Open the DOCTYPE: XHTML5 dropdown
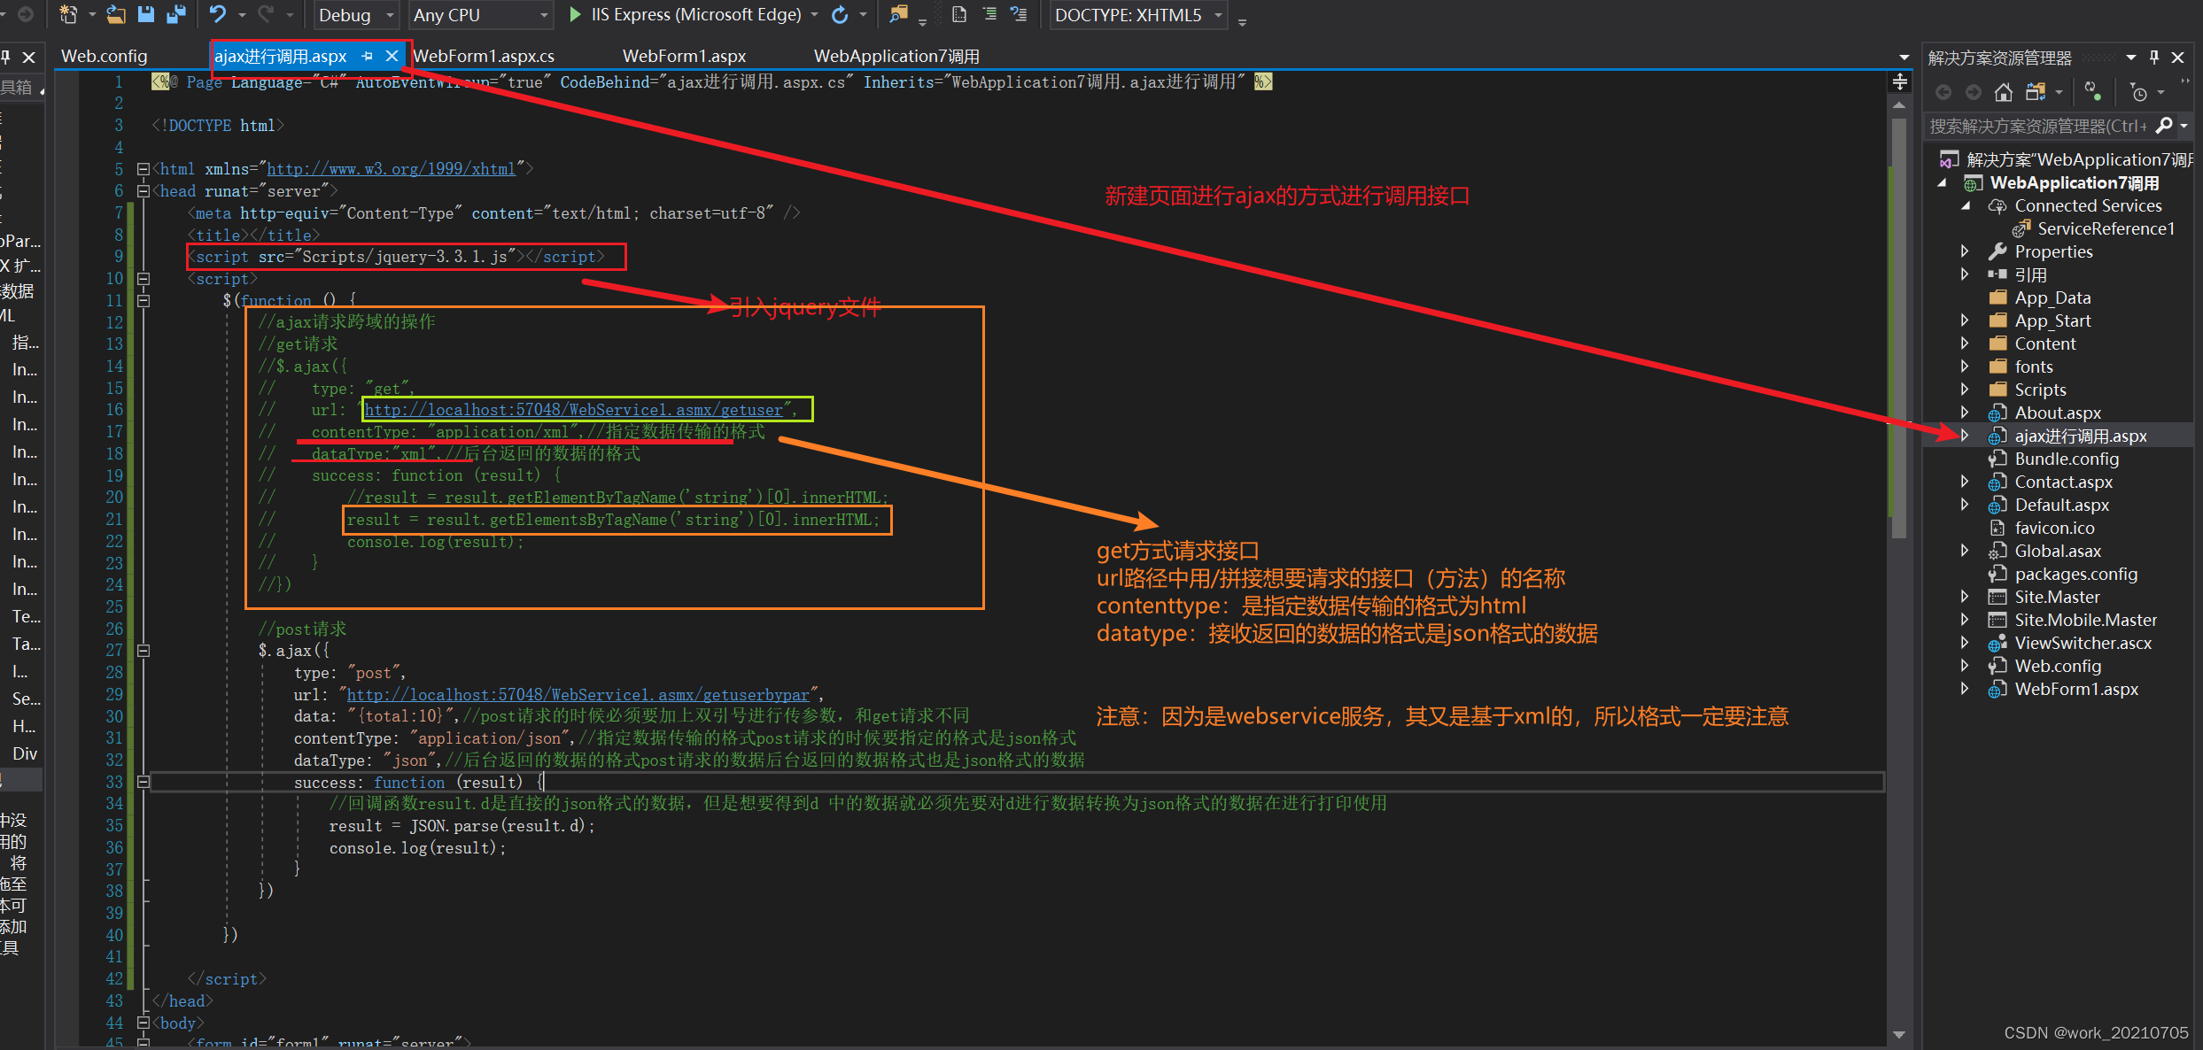 click(x=1139, y=15)
